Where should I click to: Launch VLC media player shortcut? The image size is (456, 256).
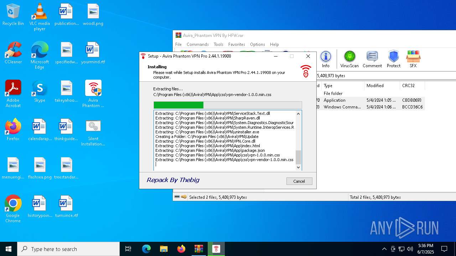click(x=40, y=17)
